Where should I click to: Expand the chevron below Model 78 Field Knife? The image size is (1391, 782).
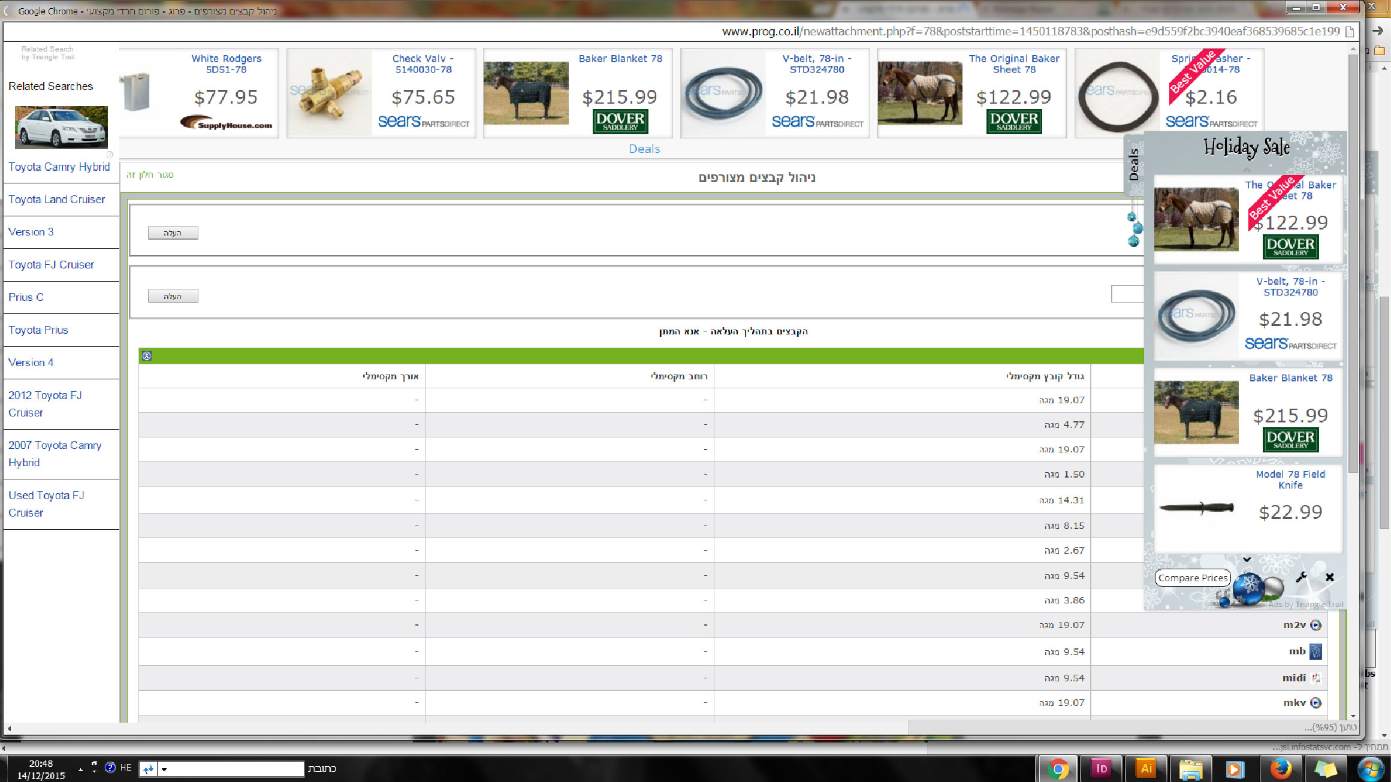click(1247, 559)
